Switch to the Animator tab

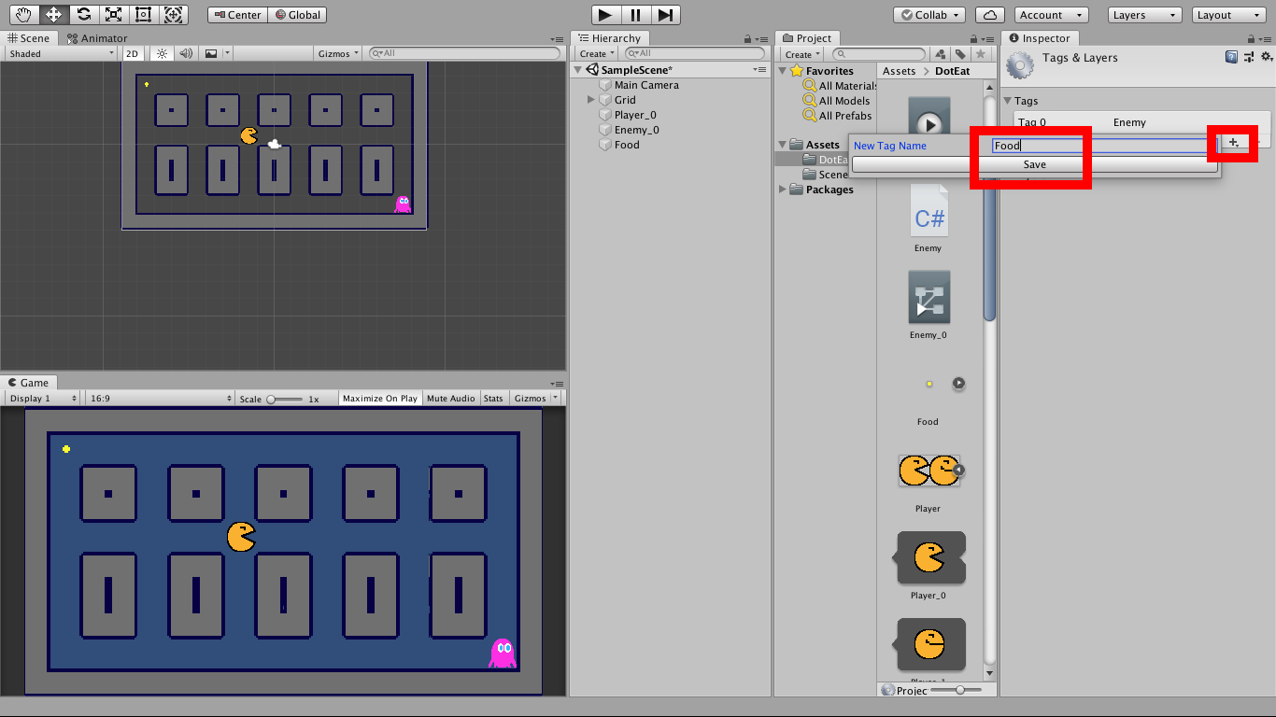coord(97,38)
